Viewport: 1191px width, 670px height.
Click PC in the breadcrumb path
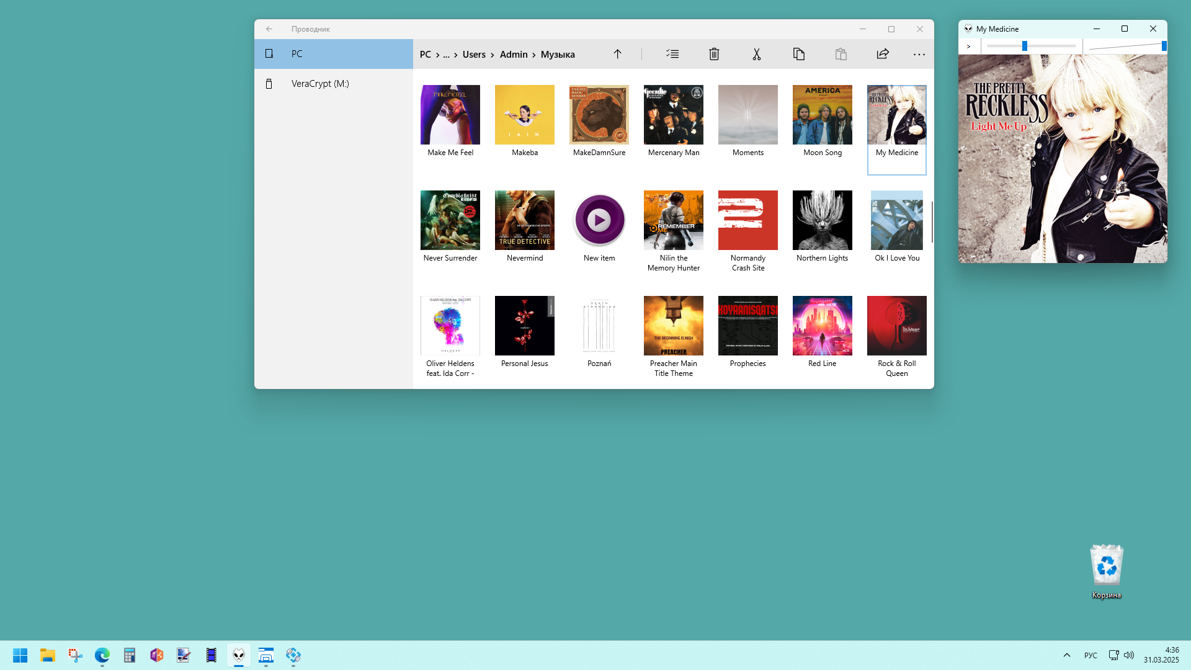[x=426, y=55]
